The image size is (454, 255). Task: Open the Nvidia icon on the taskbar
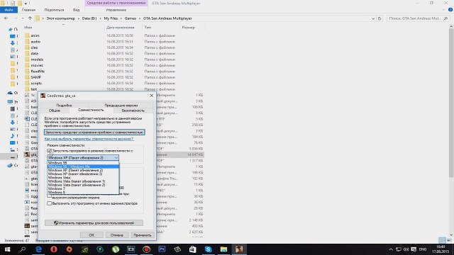click(85, 249)
